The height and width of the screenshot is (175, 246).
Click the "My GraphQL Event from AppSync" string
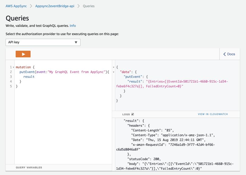pyautogui.click(x=77, y=72)
